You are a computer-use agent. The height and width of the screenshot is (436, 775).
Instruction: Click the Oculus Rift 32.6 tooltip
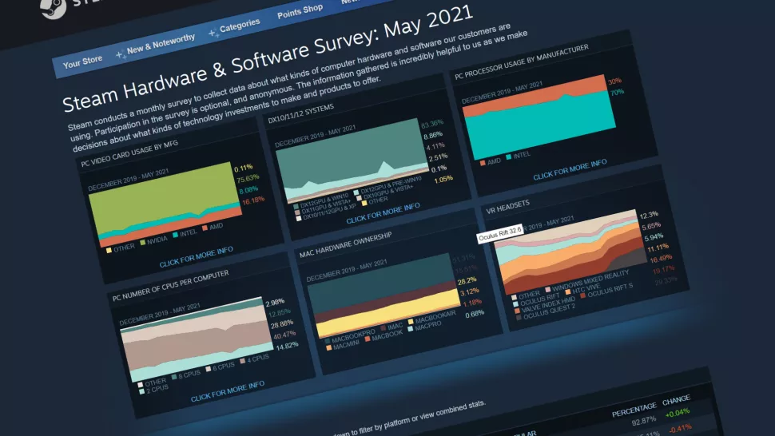coord(499,234)
